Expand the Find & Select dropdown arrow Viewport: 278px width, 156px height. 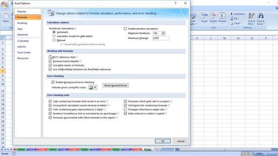264,24
